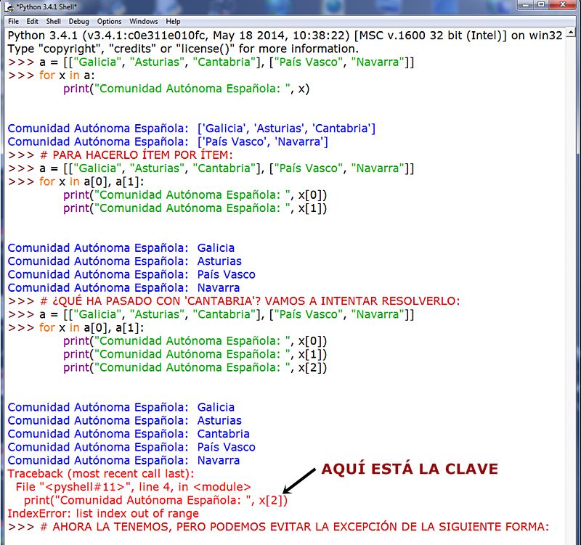Open the Help menu

(173, 21)
